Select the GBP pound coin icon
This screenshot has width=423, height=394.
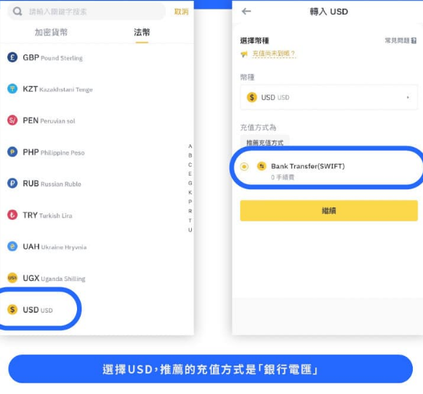(12, 57)
